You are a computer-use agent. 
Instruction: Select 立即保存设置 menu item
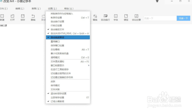[68, 97]
